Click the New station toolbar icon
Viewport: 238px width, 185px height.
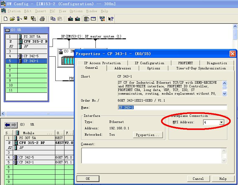click(x=5, y=19)
